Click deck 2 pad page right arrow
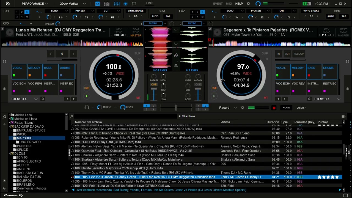Image resolution: width=352 pixels, height=198 pixels. coord(284,99)
